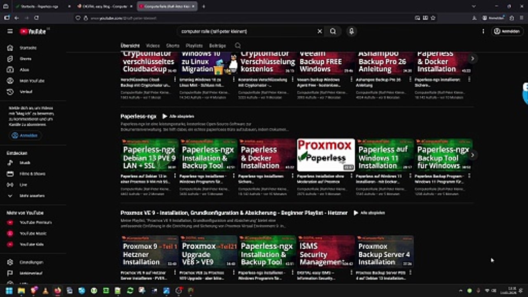528x297 pixels.
Task: Sign in with the top-right Anmelden button
Action: (507, 31)
